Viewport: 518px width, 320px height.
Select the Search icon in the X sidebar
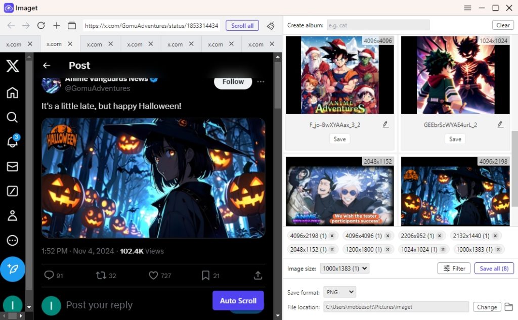[12, 117]
